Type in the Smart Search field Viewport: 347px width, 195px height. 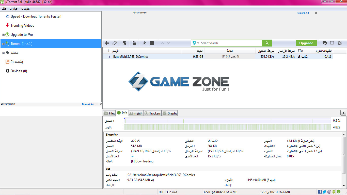(x=230, y=43)
